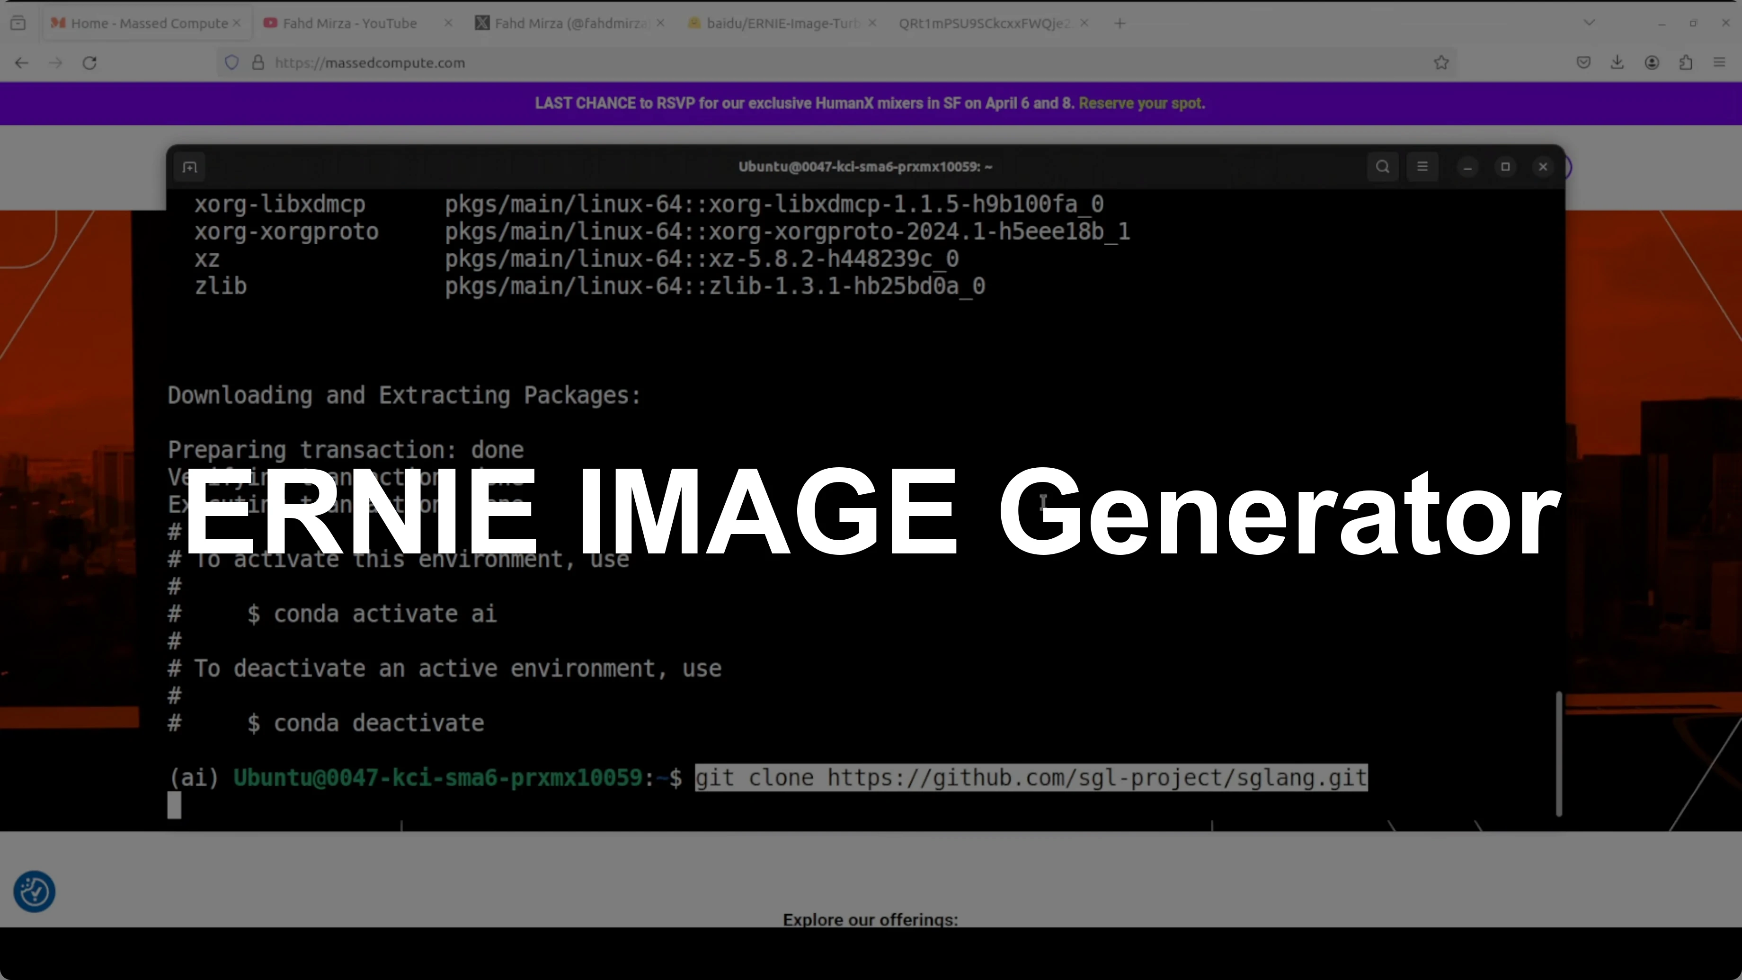
Task: Open the terminal hamburger menu
Action: (x=1422, y=167)
